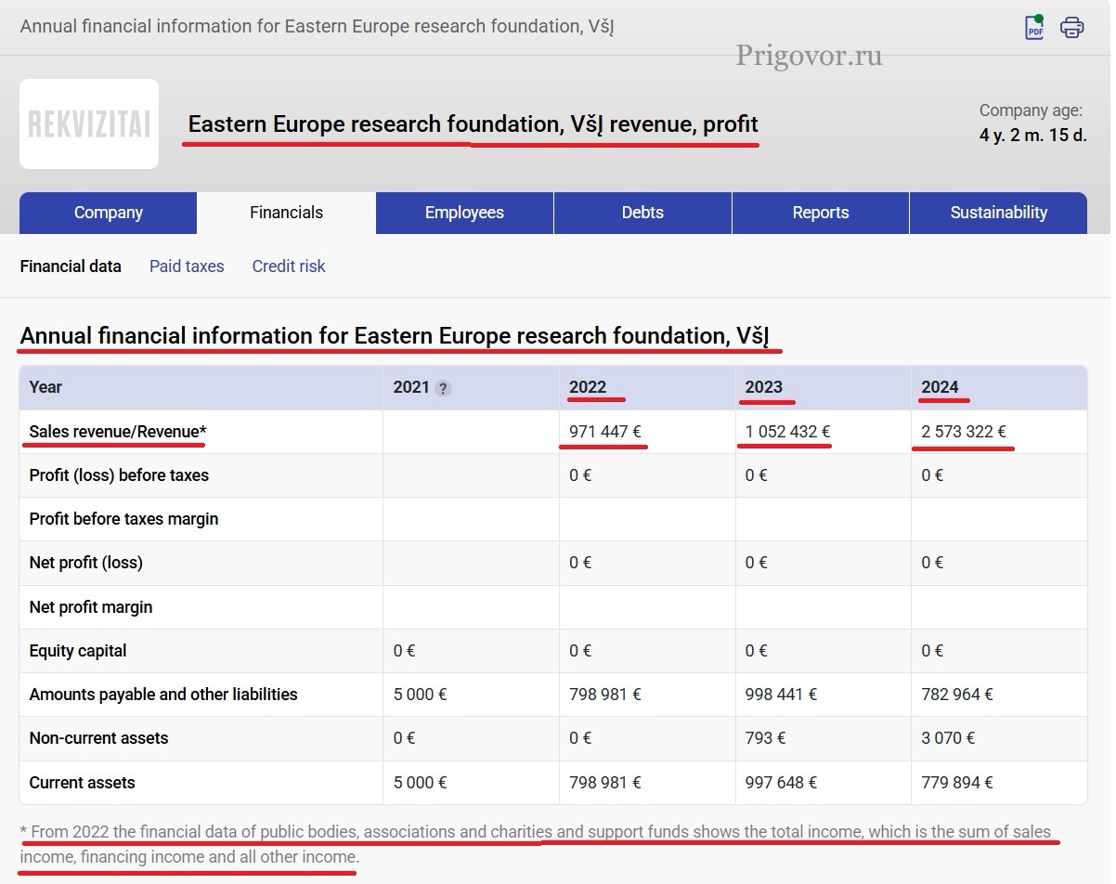Click the 2024 column header
The image size is (1116, 884).
(940, 387)
